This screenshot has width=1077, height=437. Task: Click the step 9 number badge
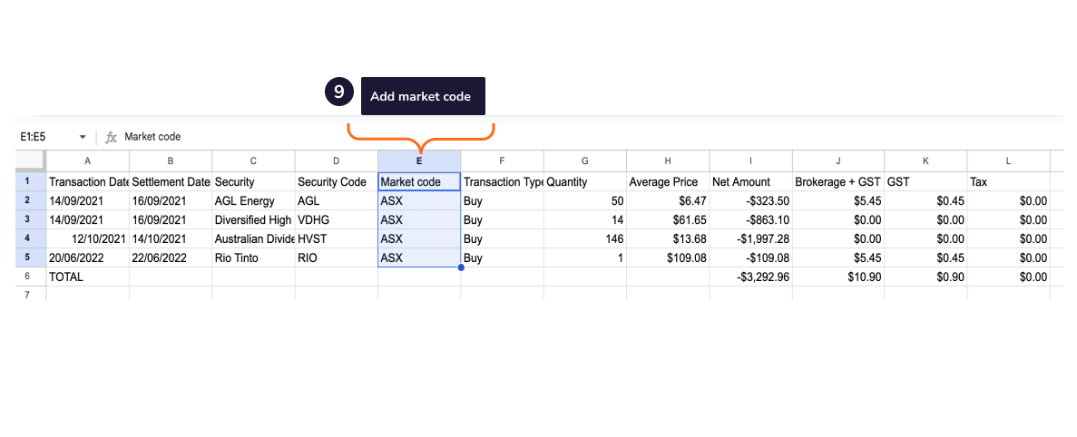[338, 92]
